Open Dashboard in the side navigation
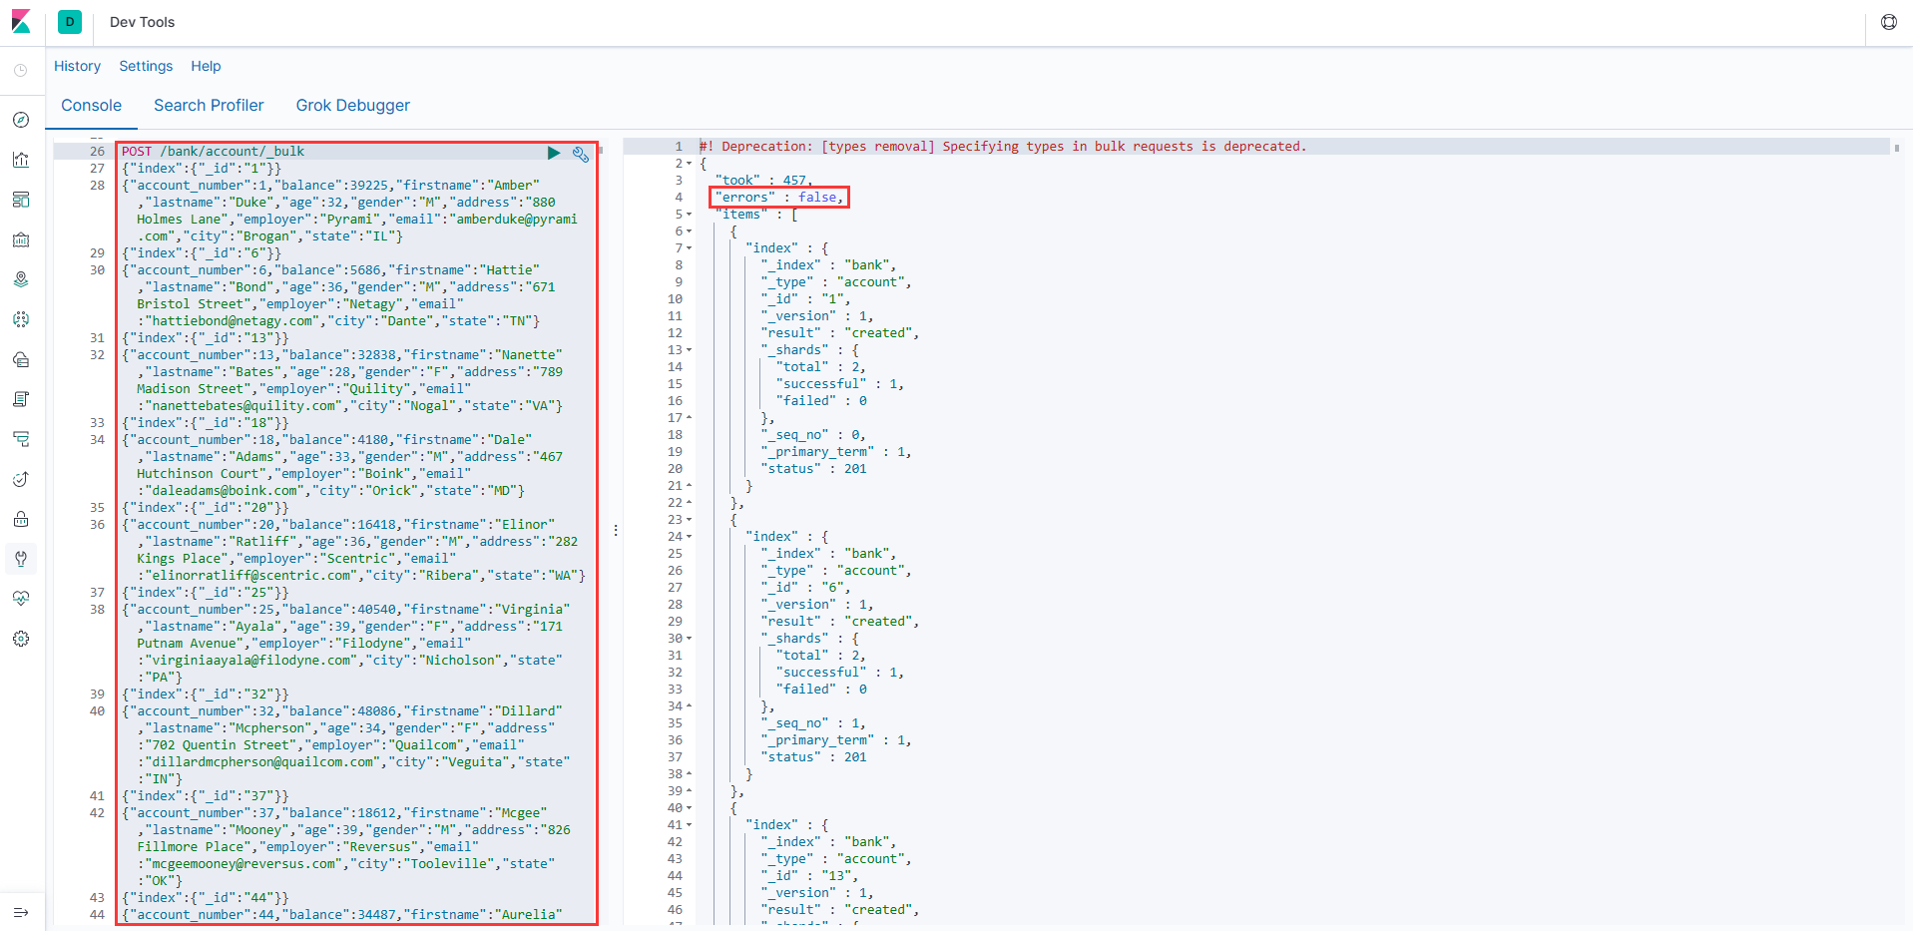Image resolution: width=1913 pixels, height=931 pixels. pyautogui.click(x=21, y=200)
